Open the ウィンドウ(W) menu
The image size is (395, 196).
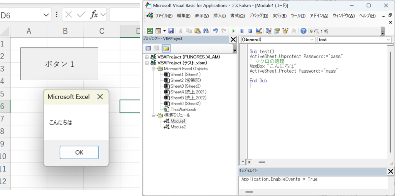coord(344,16)
